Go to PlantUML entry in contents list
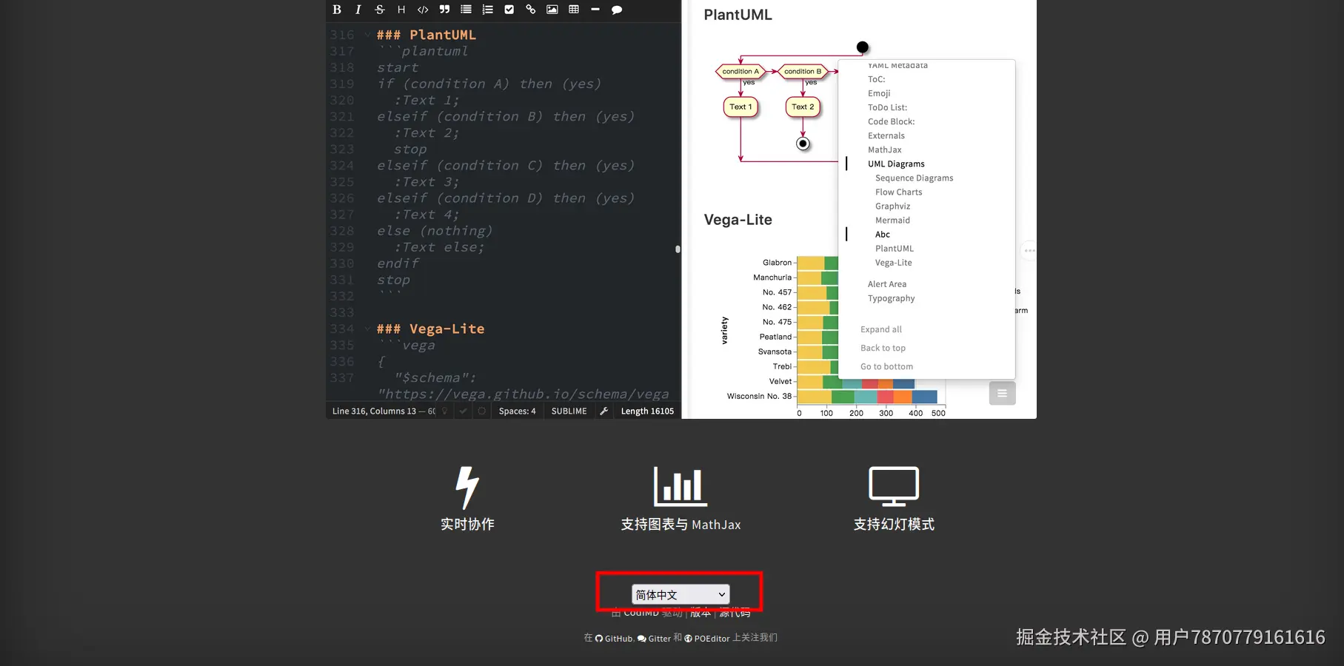The height and width of the screenshot is (666, 1344). coord(895,248)
